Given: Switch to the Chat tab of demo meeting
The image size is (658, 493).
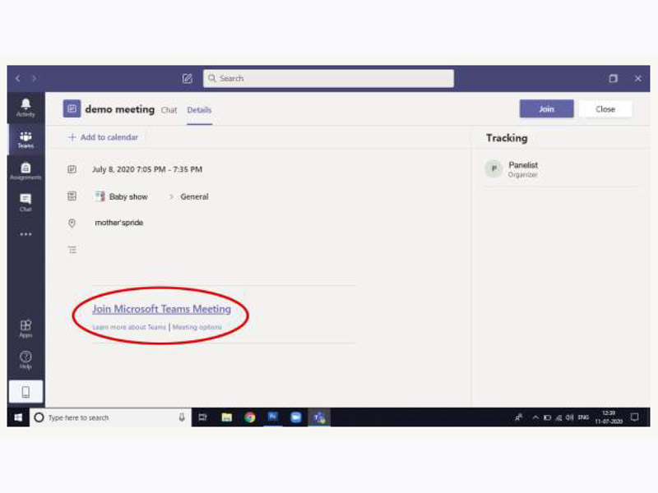Looking at the screenshot, I should 169,110.
